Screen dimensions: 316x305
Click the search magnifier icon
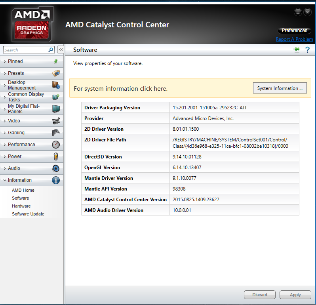pos(51,50)
